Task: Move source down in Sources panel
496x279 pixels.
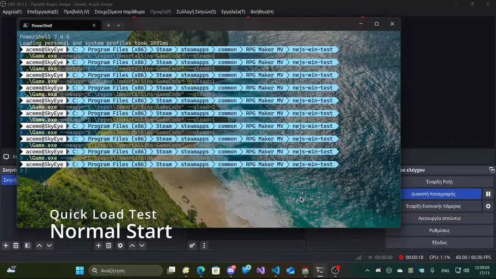Action: click(142, 245)
